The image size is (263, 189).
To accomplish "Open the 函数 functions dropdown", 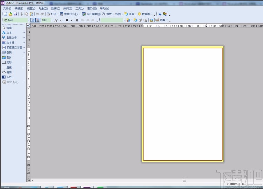I will pyautogui.click(x=167, y=20).
